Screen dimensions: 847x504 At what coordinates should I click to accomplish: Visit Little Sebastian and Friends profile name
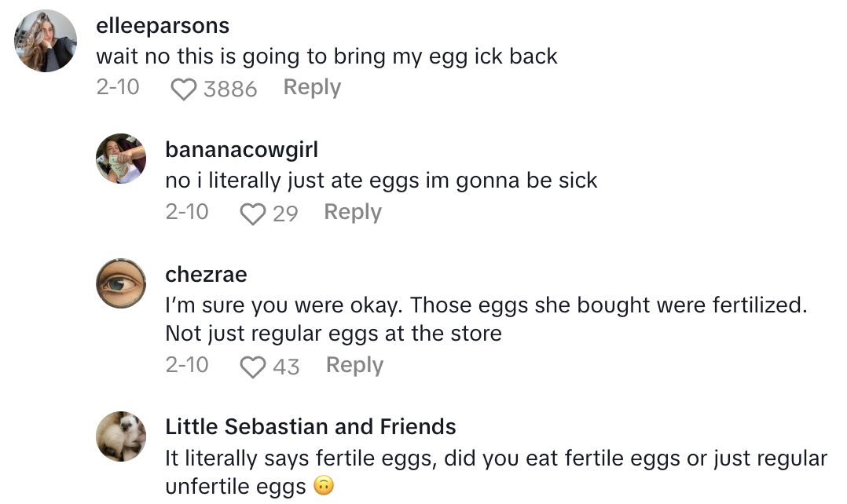[x=310, y=427]
